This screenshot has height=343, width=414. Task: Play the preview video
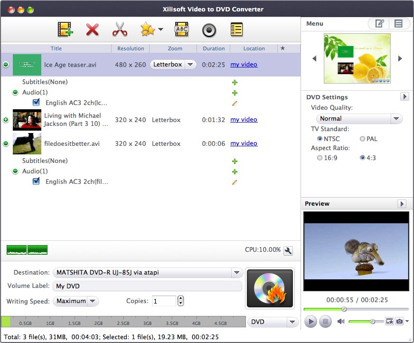310,322
